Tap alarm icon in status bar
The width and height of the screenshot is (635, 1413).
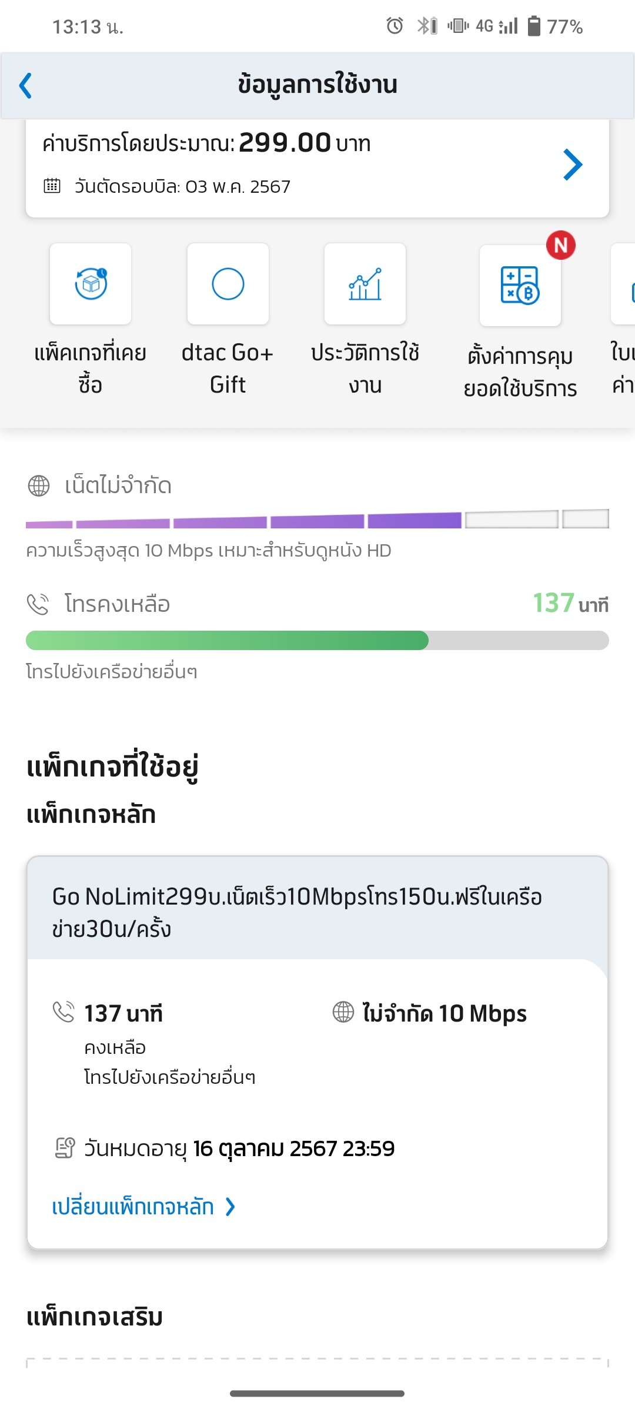395,26
